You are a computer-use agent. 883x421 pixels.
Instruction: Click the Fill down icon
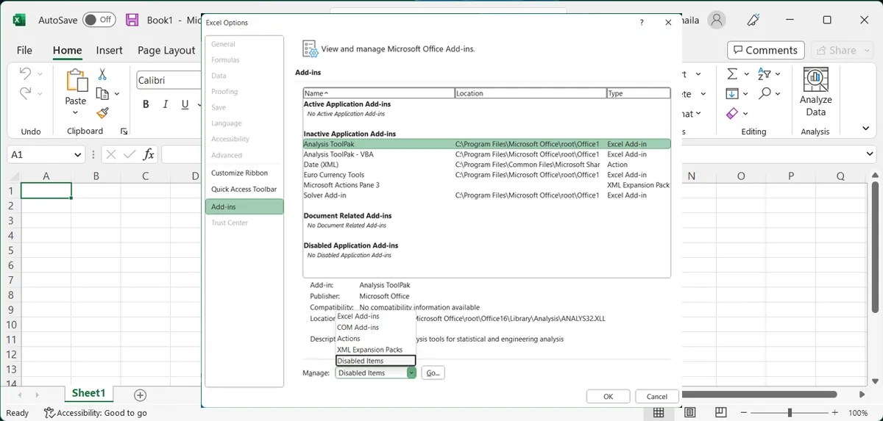(732, 93)
